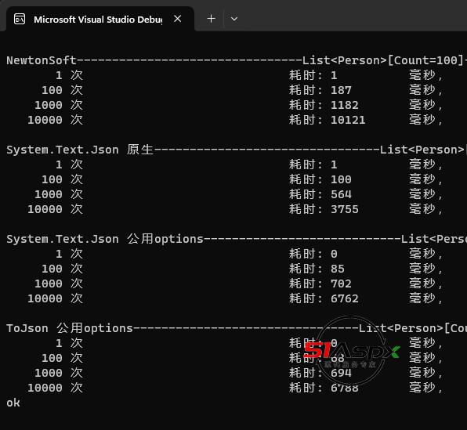Click 1 次 in System.Text.Json 公用options section
Viewport: 467px width, 430px height.
pyautogui.click(x=69, y=254)
